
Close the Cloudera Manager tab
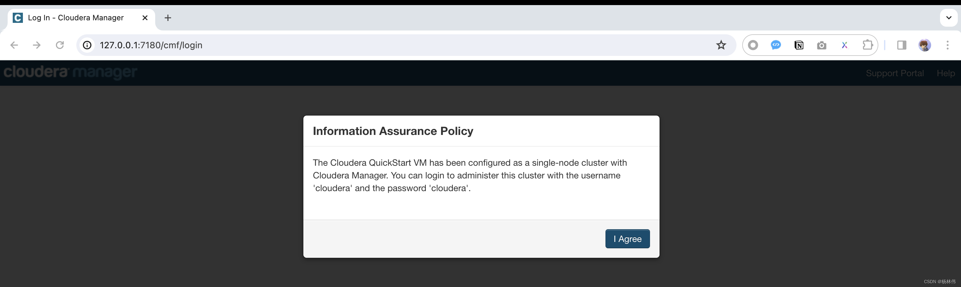145,18
